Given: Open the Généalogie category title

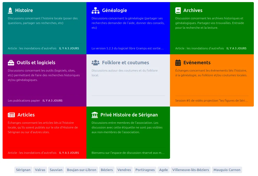Looking at the screenshot, I should 114,10.
